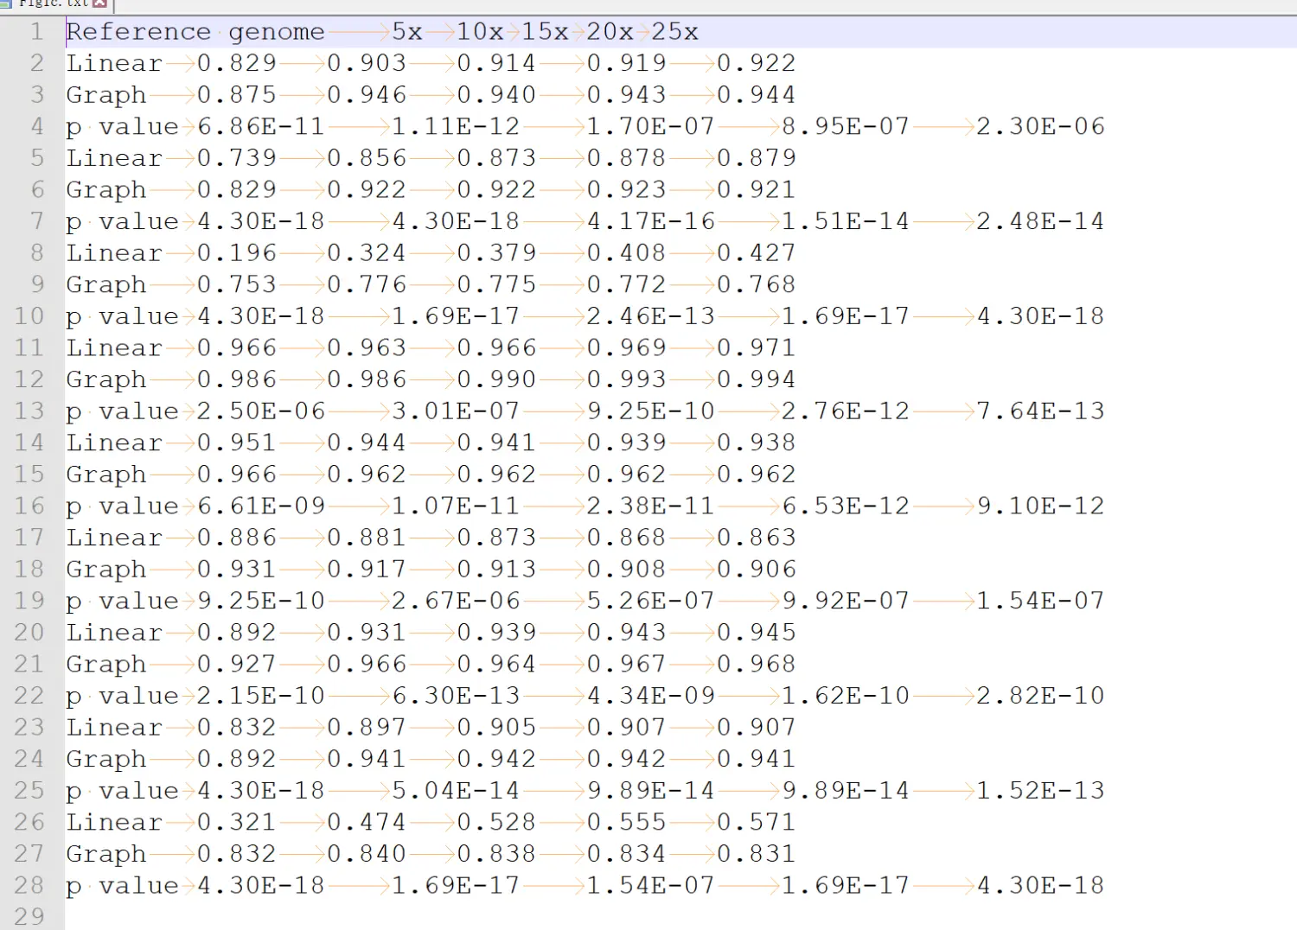The image size is (1297, 930).
Task: Switch to the Fig1c.txt document tab
Action: pos(54,3)
